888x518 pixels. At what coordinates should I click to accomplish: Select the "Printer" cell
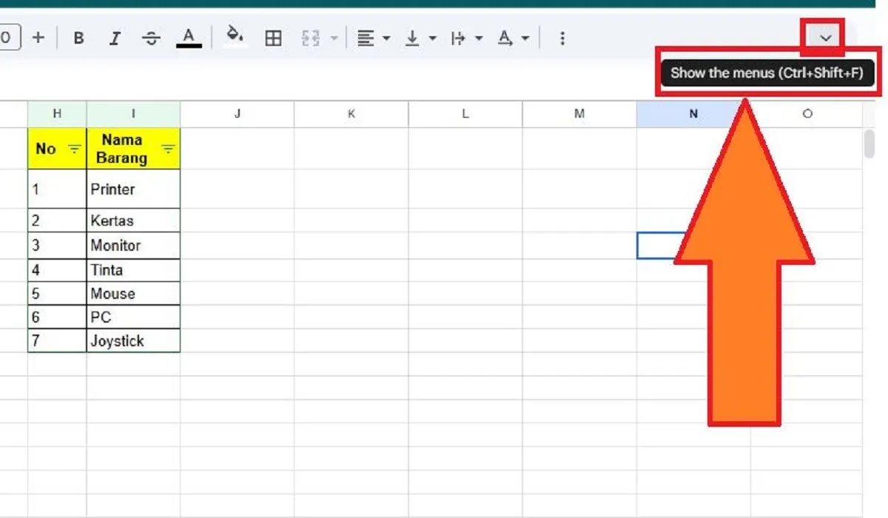click(x=133, y=189)
